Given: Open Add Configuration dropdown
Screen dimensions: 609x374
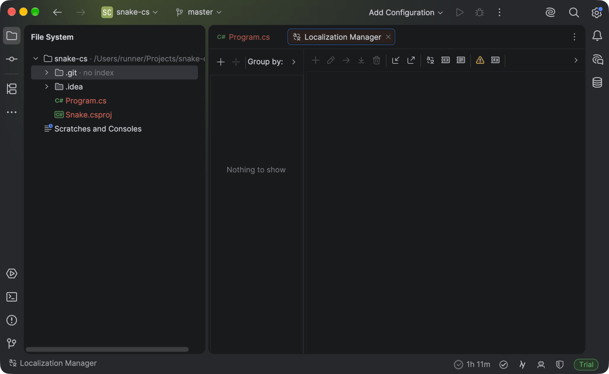Looking at the screenshot, I should coord(406,12).
